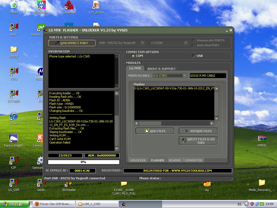Click WRITE FILES & DO JOBS button
The height and width of the screenshot is (208, 277).
(198, 141)
